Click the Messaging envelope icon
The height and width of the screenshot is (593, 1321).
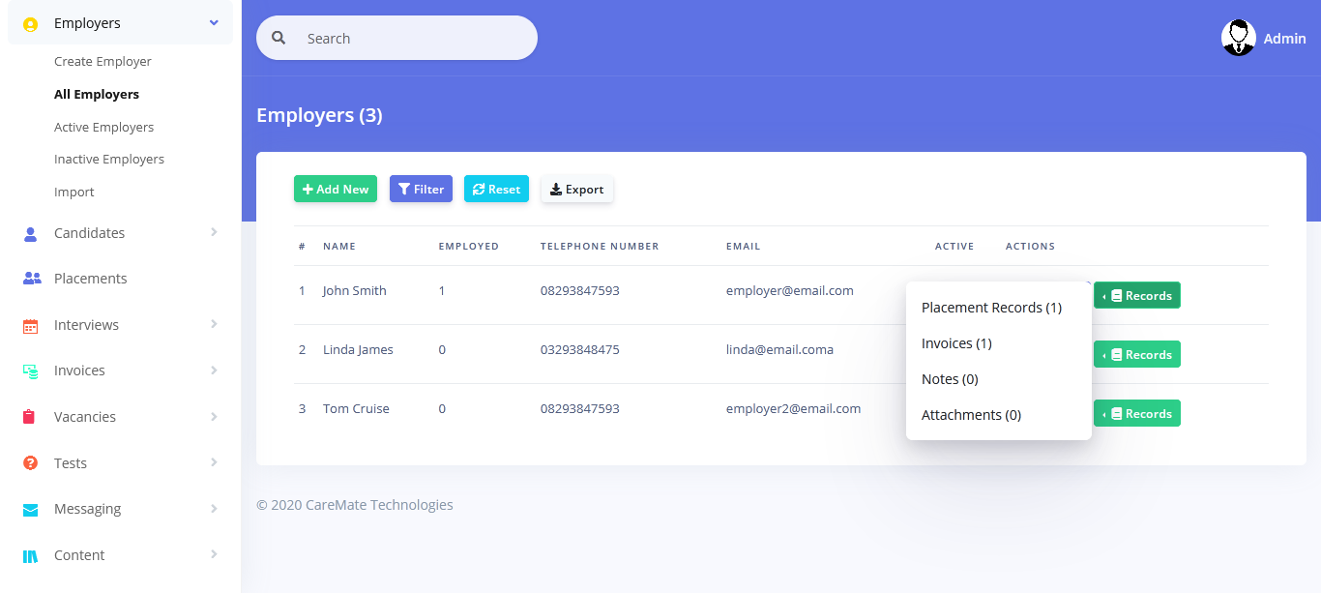[30, 510]
